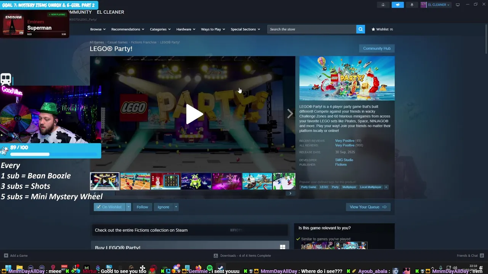Select the running track minigame thumbnail
Viewport: 488px width, 274px height.
135,181
